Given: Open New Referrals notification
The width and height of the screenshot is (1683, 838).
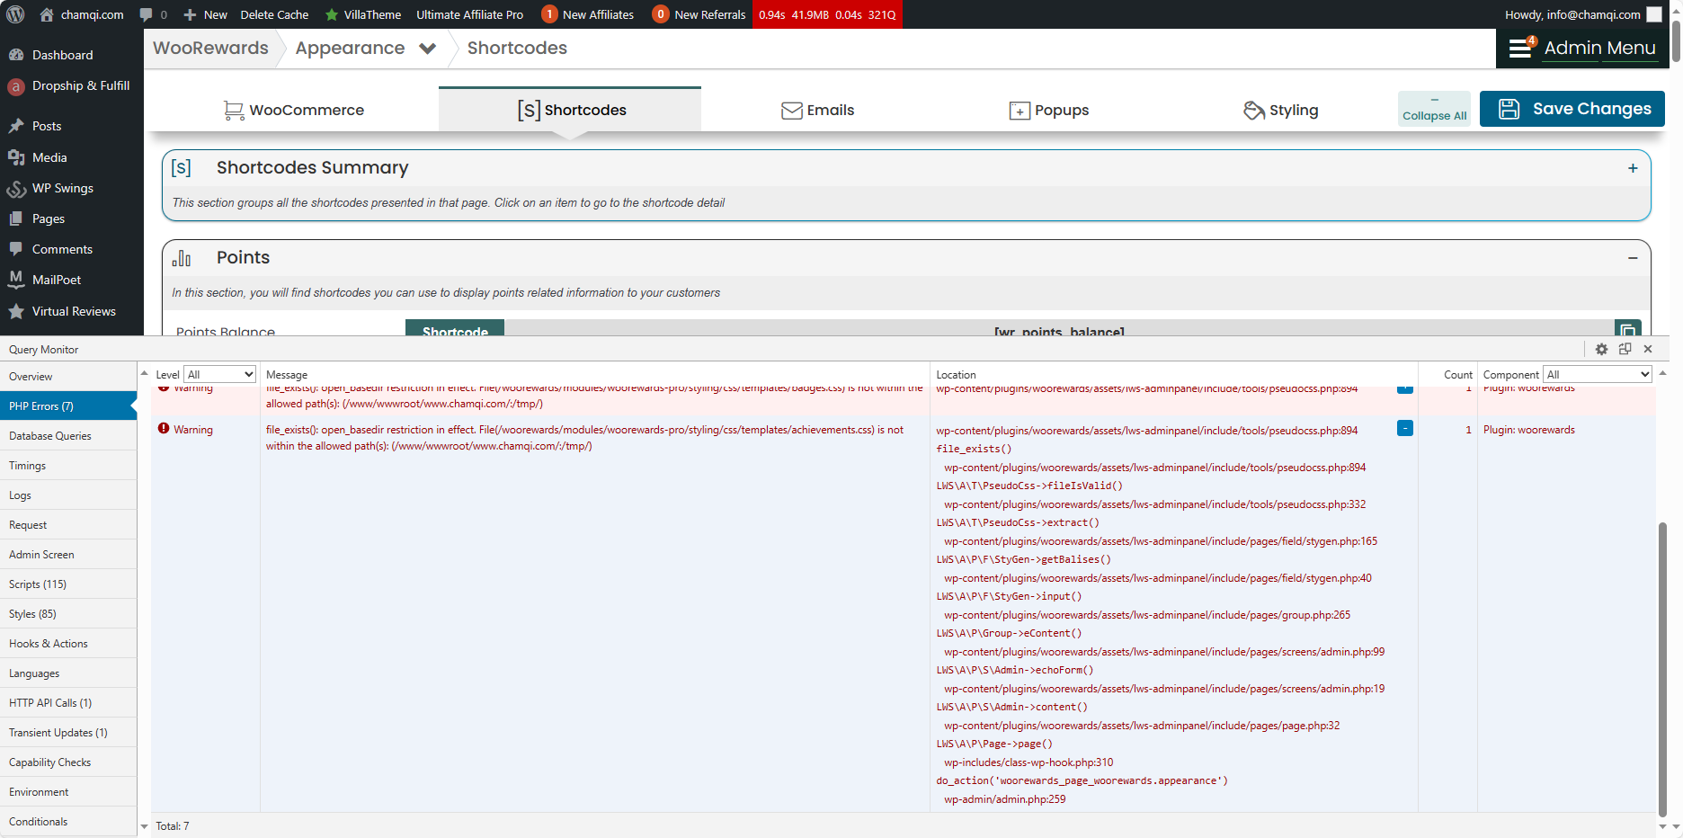Looking at the screenshot, I should pyautogui.click(x=699, y=14).
